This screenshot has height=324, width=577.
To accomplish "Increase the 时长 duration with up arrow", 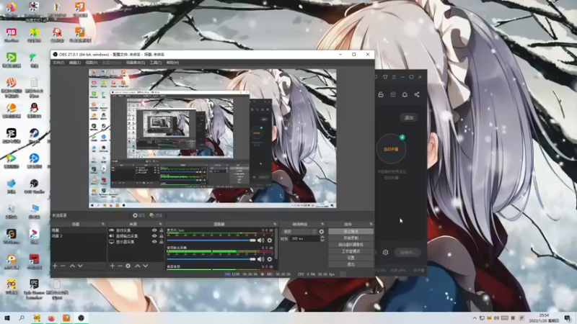I will point(322,238).
